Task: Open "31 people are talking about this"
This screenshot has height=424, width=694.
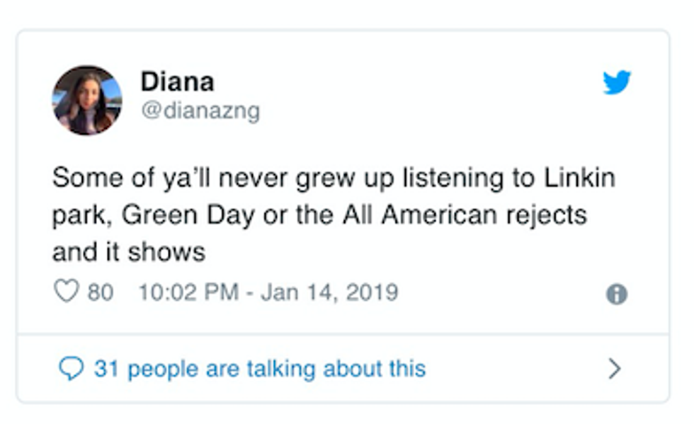Action: pyautogui.click(x=259, y=369)
